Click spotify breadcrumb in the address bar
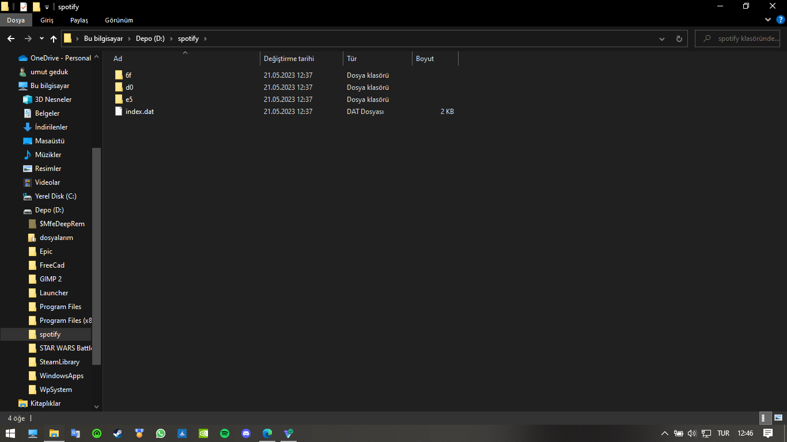Viewport: 787px width, 442px height. [188, 39]
